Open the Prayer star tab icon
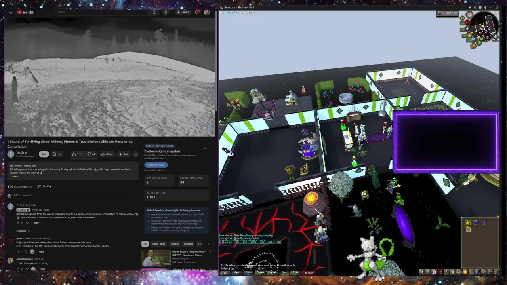Viewport: 507px width, 285px height. (453, 272)
